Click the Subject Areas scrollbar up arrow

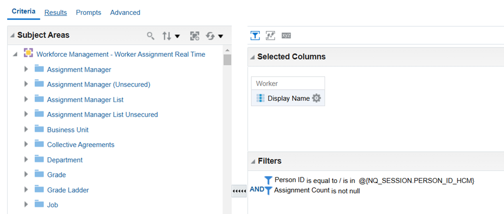[227, 50]
